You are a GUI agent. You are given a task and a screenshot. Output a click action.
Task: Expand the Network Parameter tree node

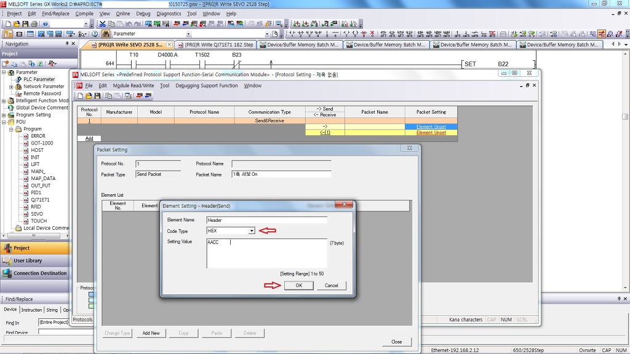coord(11,87)
